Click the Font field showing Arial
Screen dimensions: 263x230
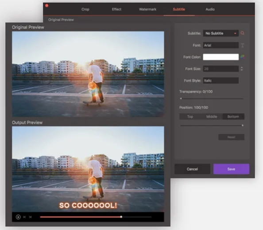tap(221, 45)
